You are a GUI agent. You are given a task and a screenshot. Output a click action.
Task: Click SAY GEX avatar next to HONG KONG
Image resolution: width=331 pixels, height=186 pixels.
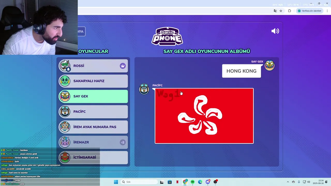(x=269, y=65)
